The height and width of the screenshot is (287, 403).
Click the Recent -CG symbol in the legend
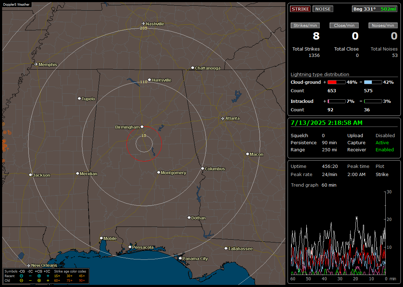tap(21, 276)
